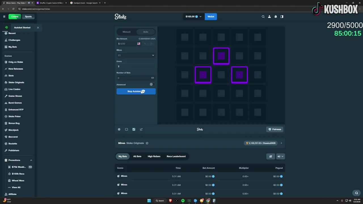Open the Mines count dropdown
This screenshot has height=204, width=363.
coord(136,55)
